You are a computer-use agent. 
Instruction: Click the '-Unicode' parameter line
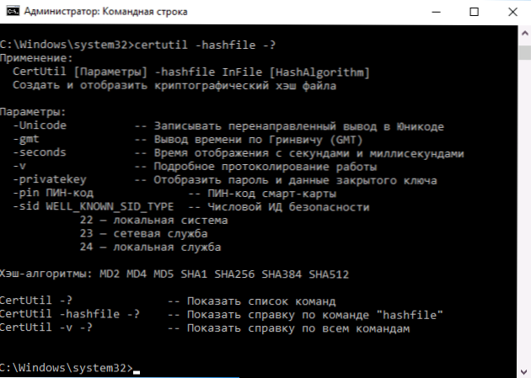click(x=228, y=125)
